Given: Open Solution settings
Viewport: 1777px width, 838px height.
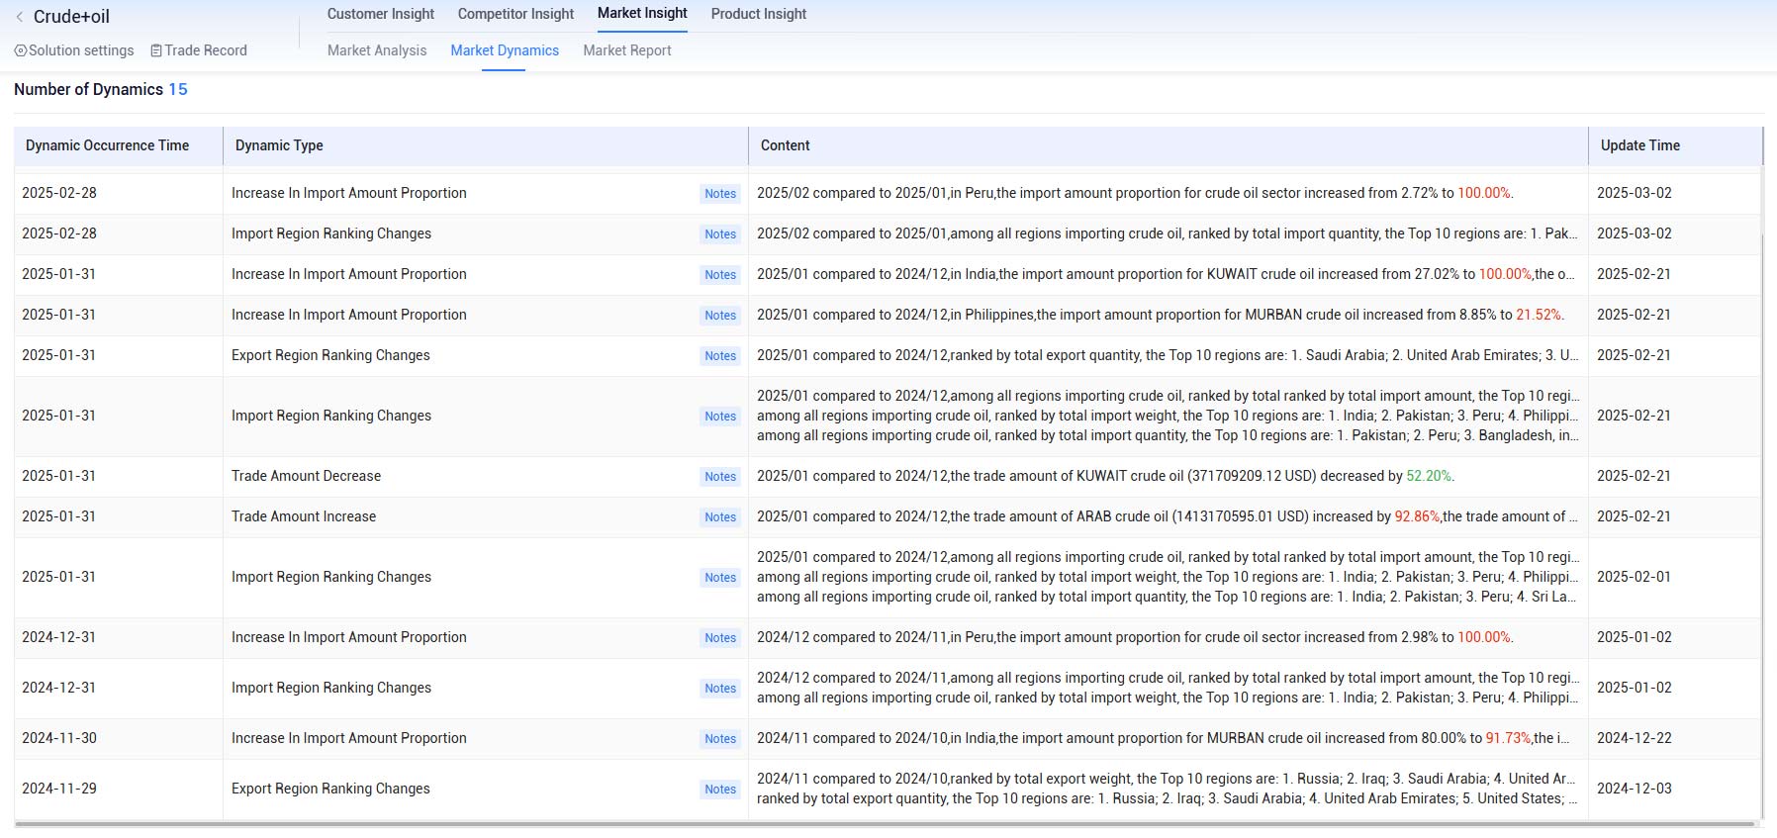Looking at the screenshot, I should point(74,50).
